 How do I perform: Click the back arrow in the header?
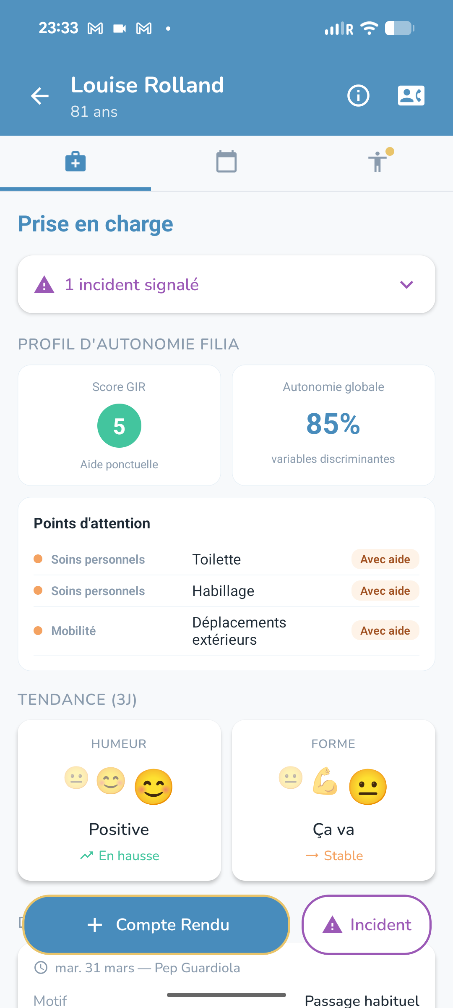pos(40,96)
